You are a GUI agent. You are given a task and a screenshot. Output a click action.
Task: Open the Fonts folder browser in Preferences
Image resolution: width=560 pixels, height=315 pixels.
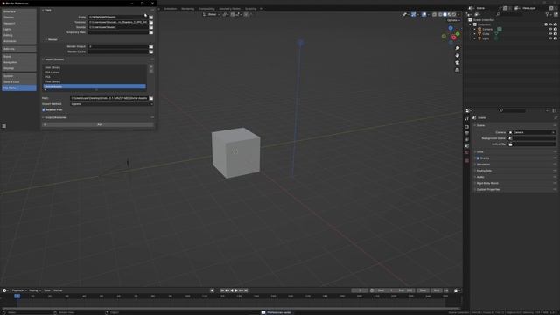click(151, 17)
